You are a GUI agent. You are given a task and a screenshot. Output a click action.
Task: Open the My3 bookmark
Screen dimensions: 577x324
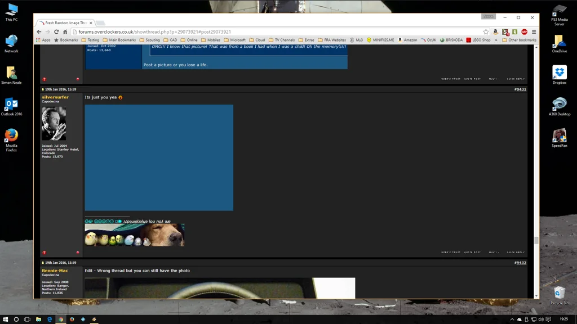pyautogui.click(x=356, y=40)
